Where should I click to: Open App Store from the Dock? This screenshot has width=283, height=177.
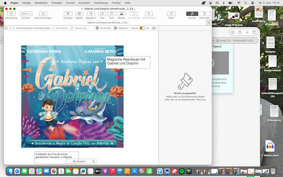pos(134,171)
